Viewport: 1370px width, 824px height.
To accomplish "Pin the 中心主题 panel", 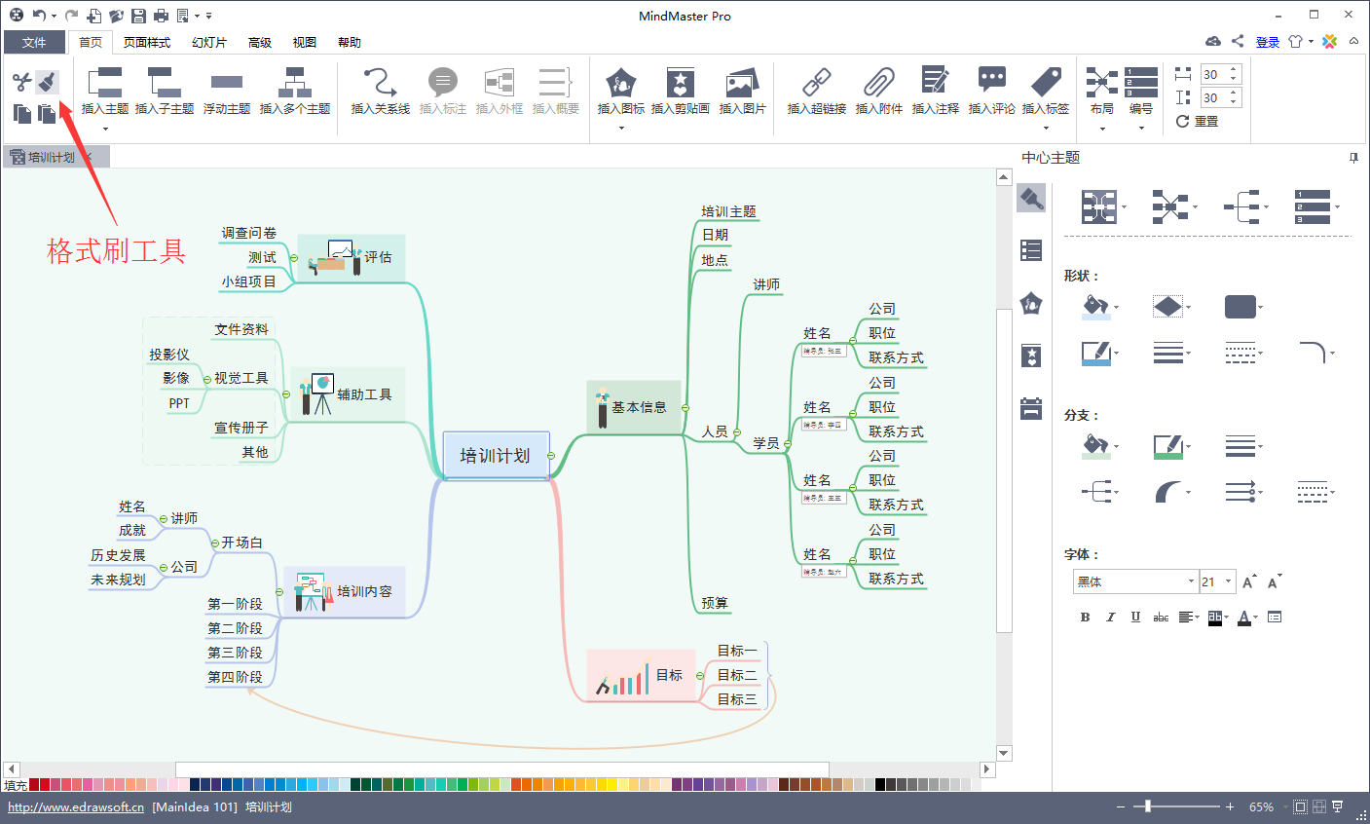I will (x=1353, y=158).
